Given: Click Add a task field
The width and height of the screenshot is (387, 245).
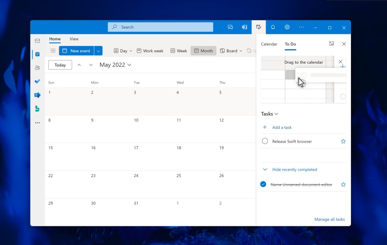Looking at the screenshot, I should click(x=303, y=127).
